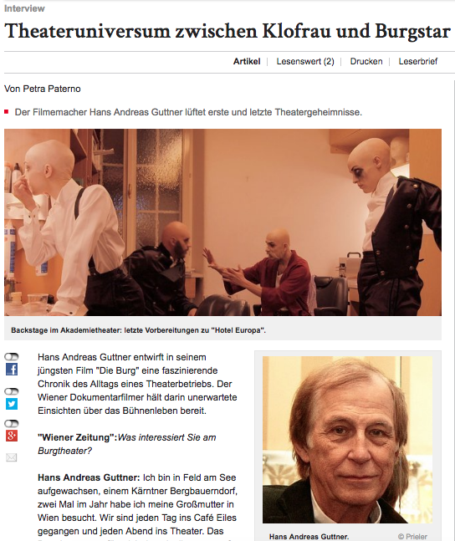Enable the Google Plus sharing toggle
Screen dimensions: 455x541
click(12, 423)
